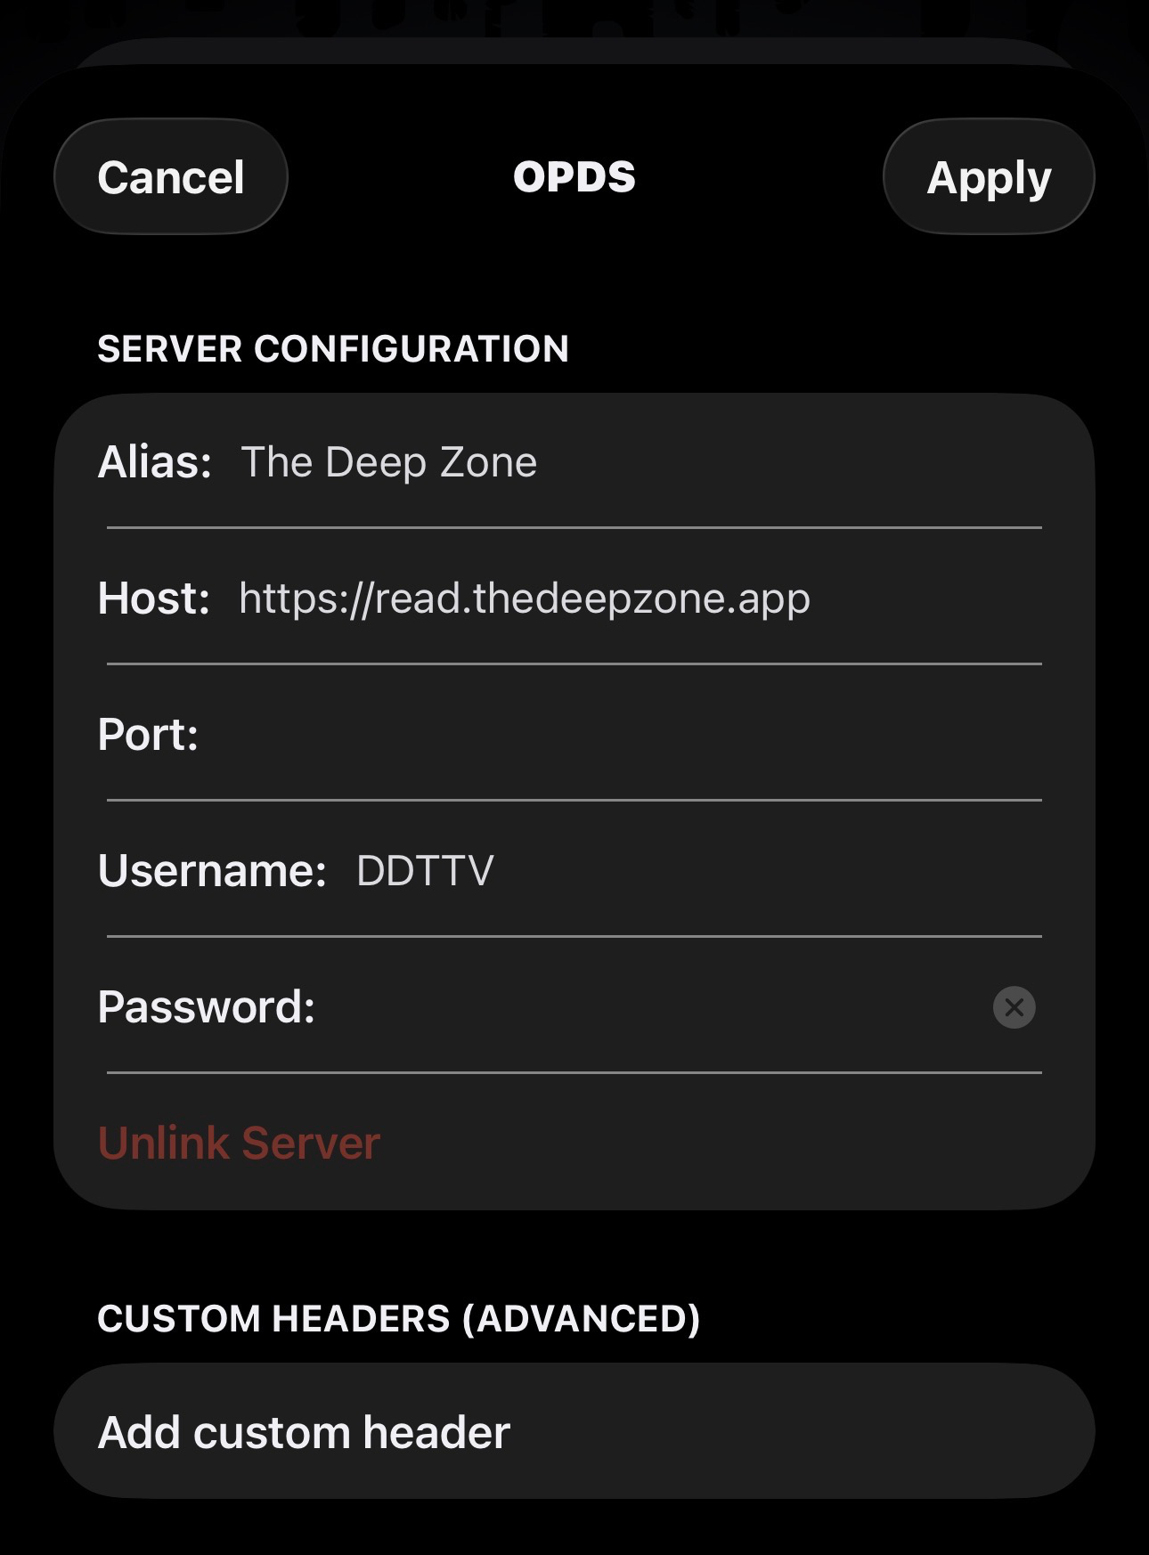Screen dimensions: 1149x1555
Task: Click the Port label
Action: [x=148, y=735]
